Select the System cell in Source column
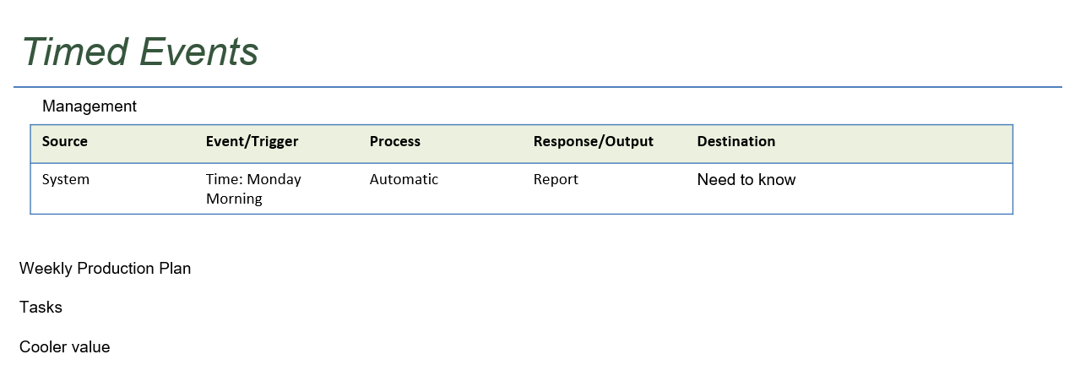The width and height of the screenshot is (1091, 387). pos(66,179)
